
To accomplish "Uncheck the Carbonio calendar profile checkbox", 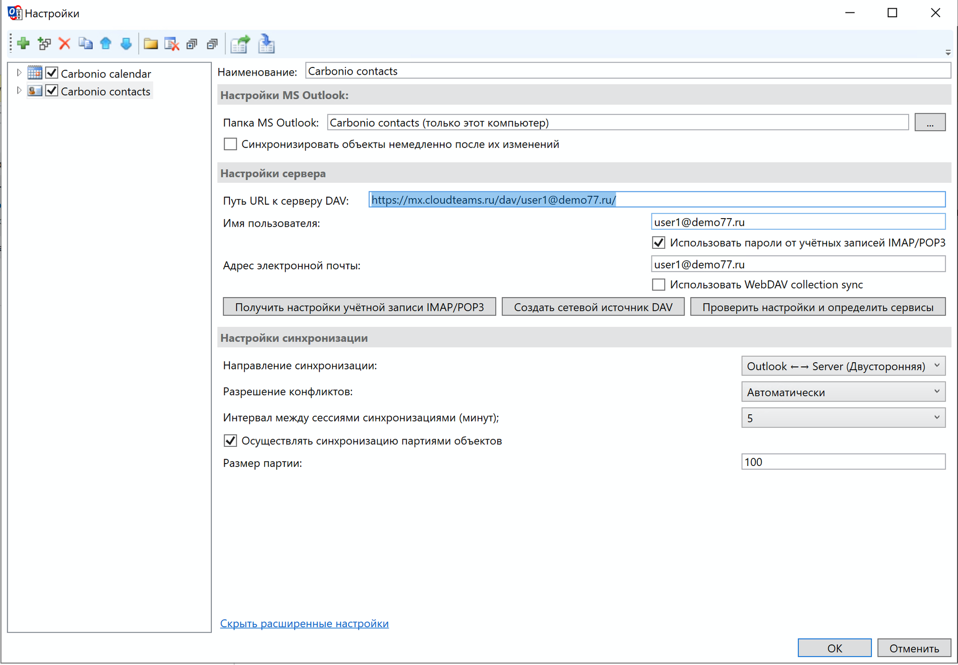I will [52, 73].
